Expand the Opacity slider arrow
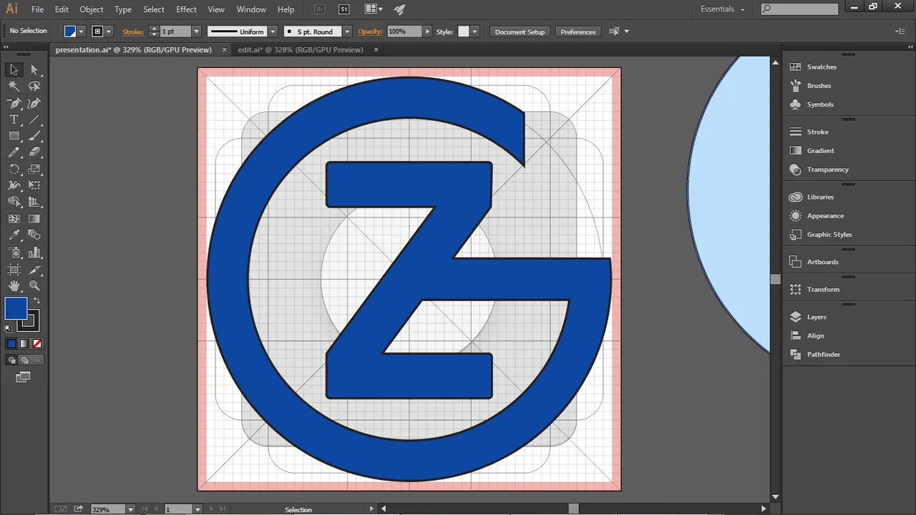The width and height of the screenshot is (916, 515). pyautogui.click(x=428, y=31)
